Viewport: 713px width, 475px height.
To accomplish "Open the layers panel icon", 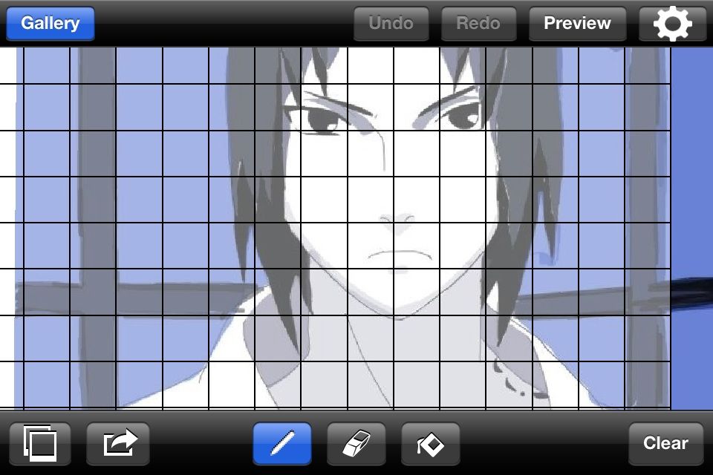I will (x=40, y=443).
